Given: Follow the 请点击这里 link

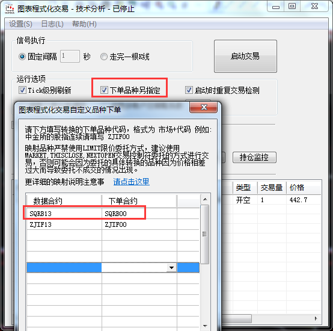Looking at the screenshot, I should coord(131,182).
